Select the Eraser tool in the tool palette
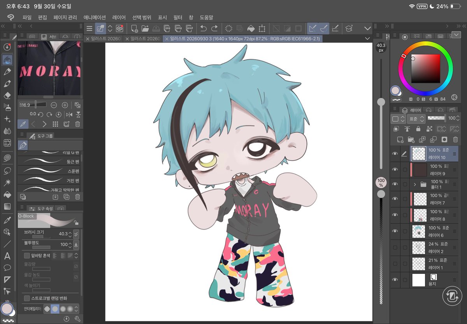 [7, 96]
